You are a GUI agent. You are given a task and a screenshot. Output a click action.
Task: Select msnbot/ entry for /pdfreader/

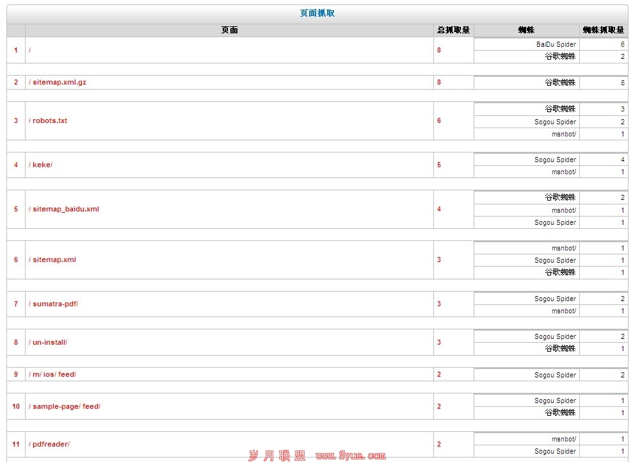[564, 439]
